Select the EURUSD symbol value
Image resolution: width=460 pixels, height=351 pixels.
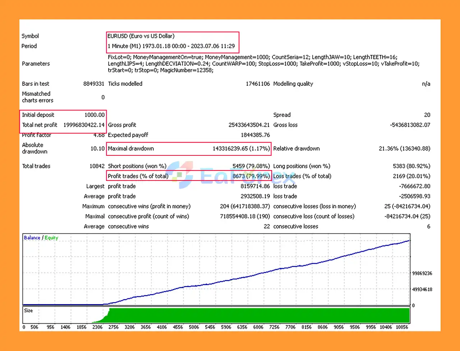[x=141, y=36]
